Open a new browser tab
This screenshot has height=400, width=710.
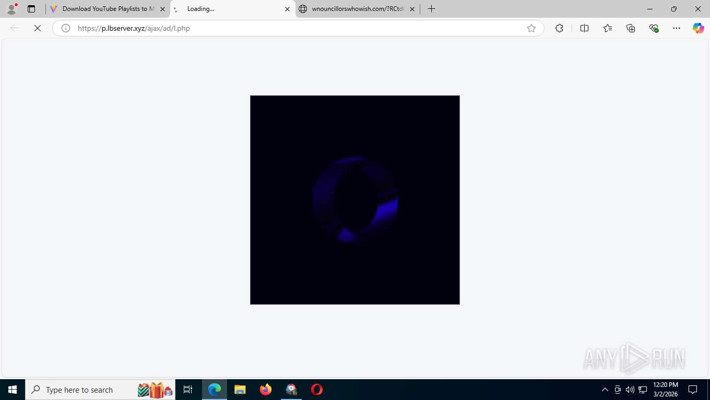pyautogui.click(x=431, y=9)
